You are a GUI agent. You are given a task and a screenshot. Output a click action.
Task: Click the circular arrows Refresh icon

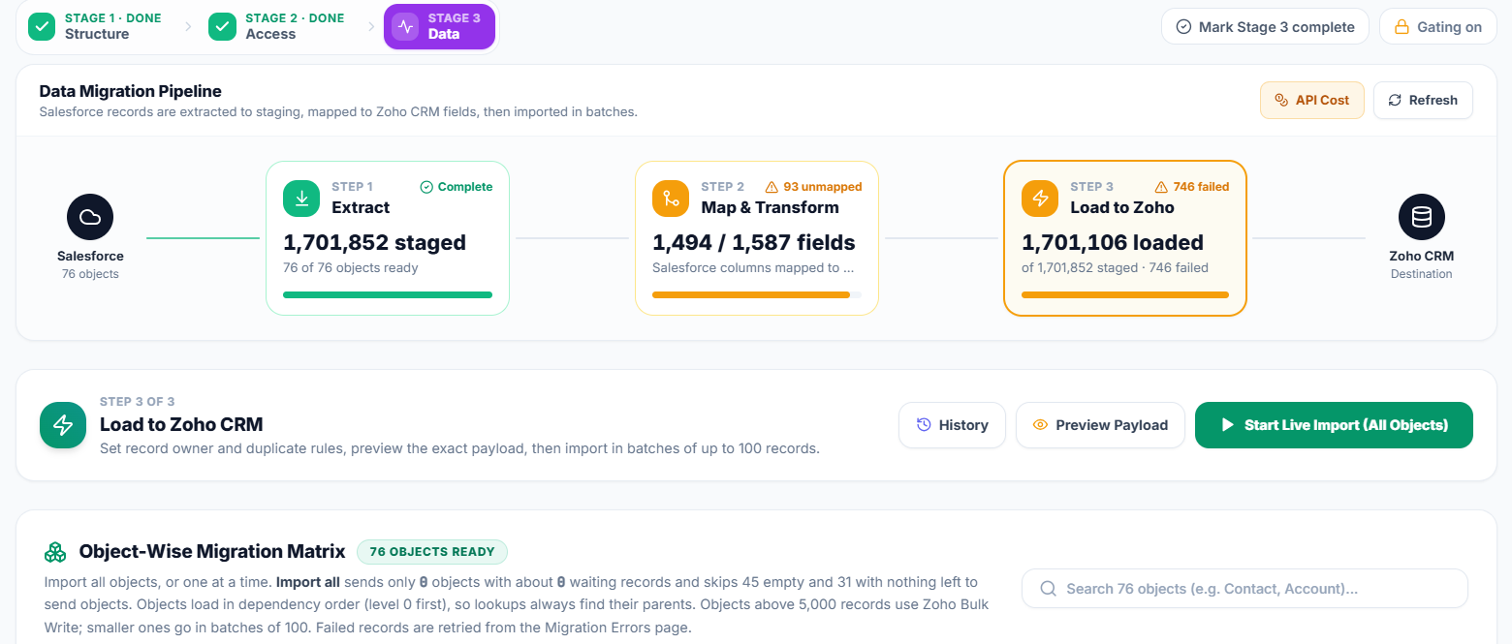1395,100
